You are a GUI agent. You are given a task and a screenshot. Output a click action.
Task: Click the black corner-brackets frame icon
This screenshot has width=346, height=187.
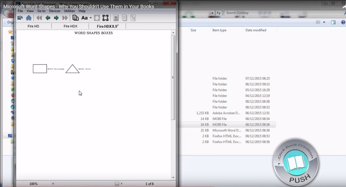point(106,18)
